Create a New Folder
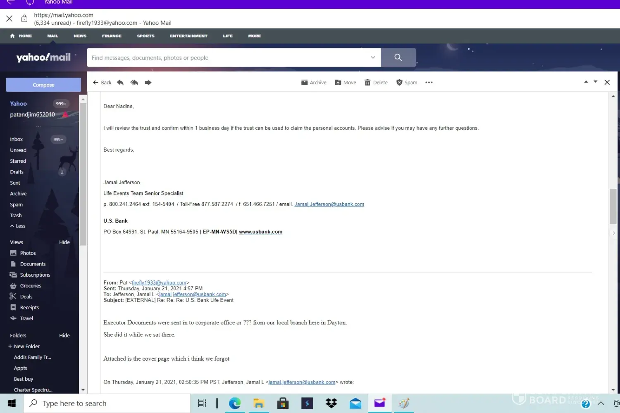 pyautogui.click(x=24, y=347)
